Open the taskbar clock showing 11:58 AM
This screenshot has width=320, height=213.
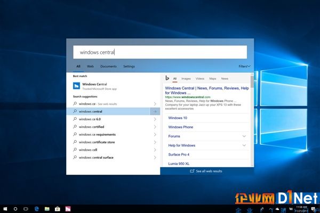(x=301, y=209)
